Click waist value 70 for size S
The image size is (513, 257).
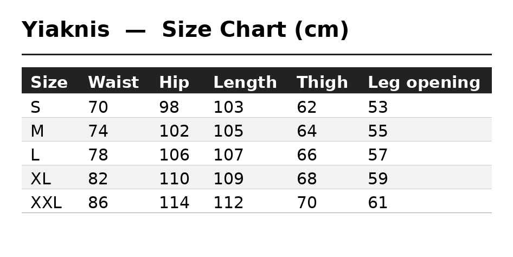pyautogui.click(x=98, y=107)
